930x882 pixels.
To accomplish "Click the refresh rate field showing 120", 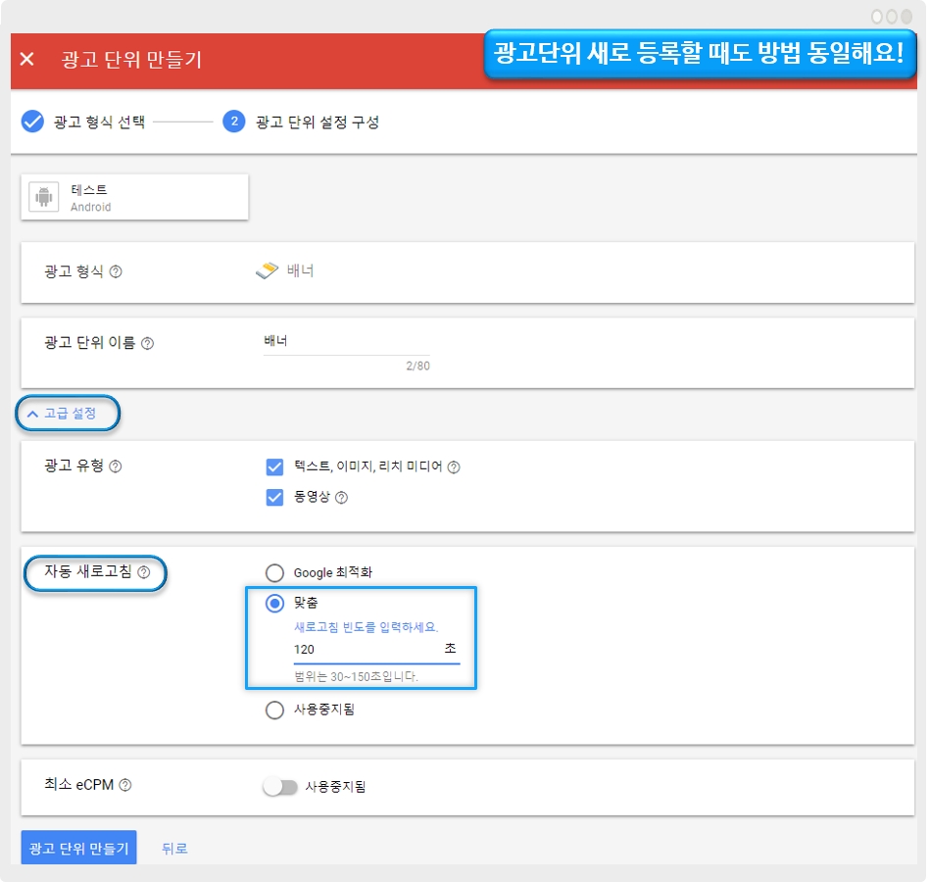I will 363,650.
